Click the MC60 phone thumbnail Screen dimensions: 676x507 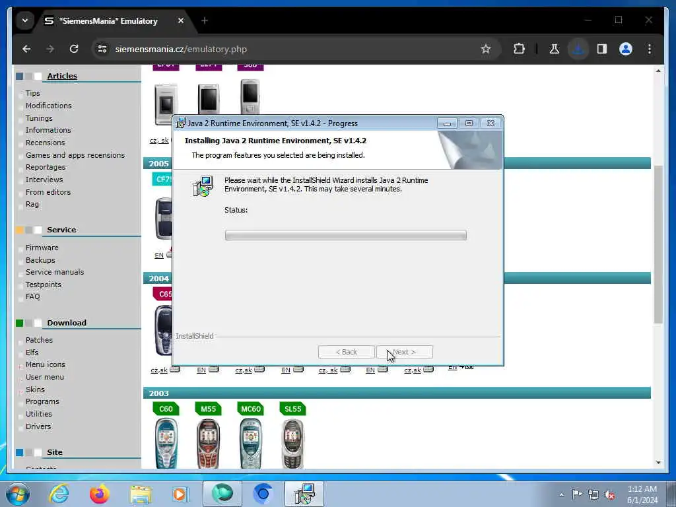click(x=250, y=443)
